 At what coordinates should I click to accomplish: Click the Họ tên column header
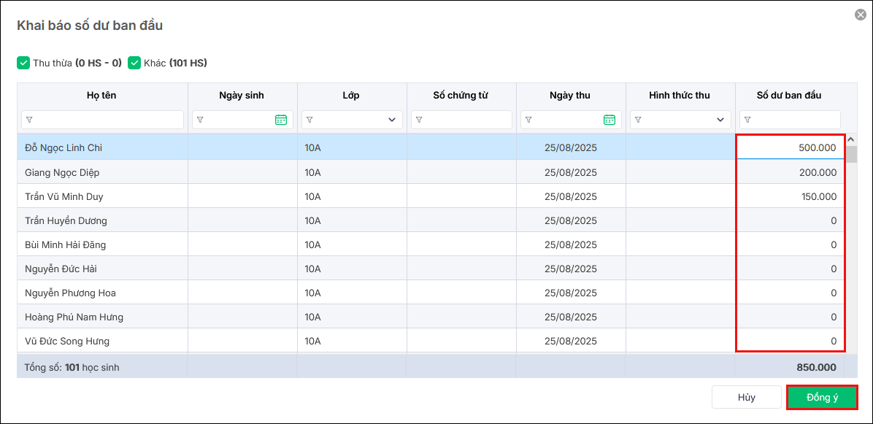pos(101,96)
